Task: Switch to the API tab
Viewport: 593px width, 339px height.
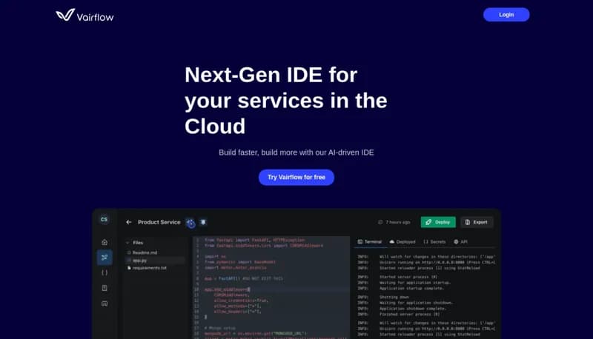Action: point(460,241)
